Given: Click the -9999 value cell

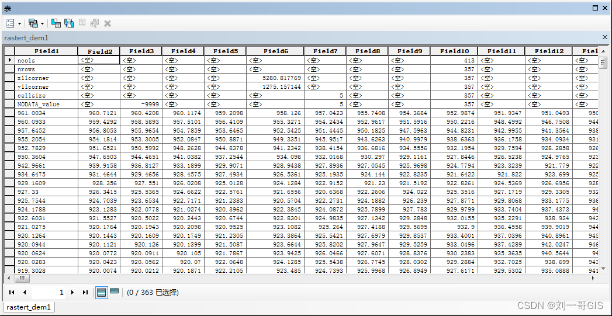Looking at the screenshot, I should coord(141,105).
